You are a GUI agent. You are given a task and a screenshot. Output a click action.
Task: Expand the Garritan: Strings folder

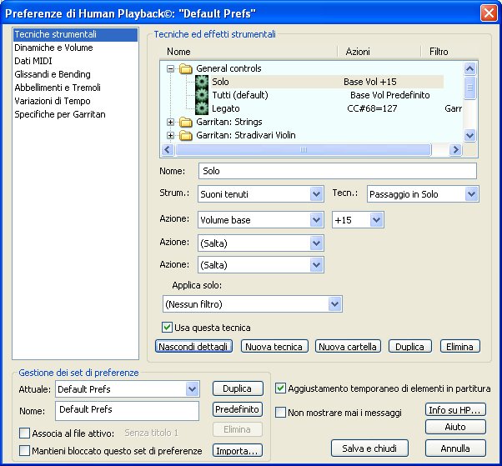(170, 122)
